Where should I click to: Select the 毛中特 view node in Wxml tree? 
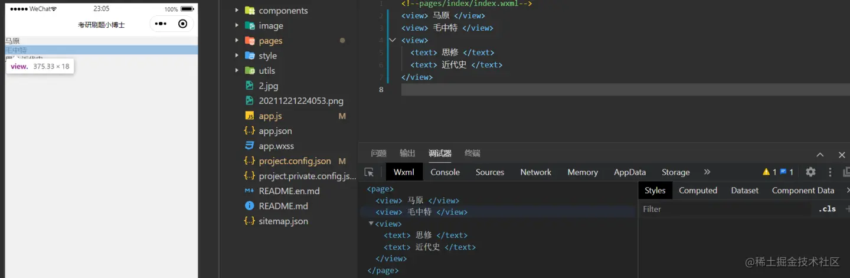421,212
